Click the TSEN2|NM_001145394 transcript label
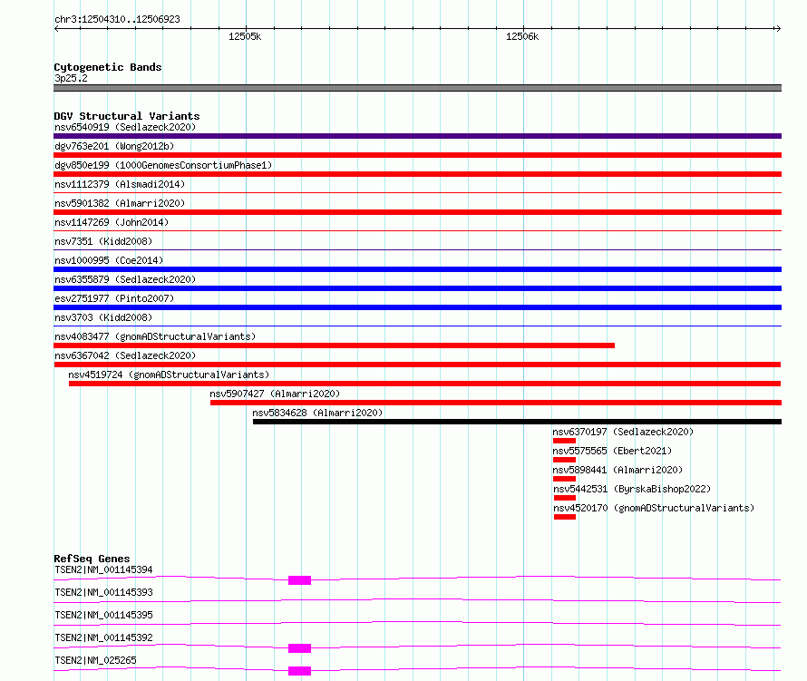The height and width of the screenshot is (681, 807). point(103,569)
